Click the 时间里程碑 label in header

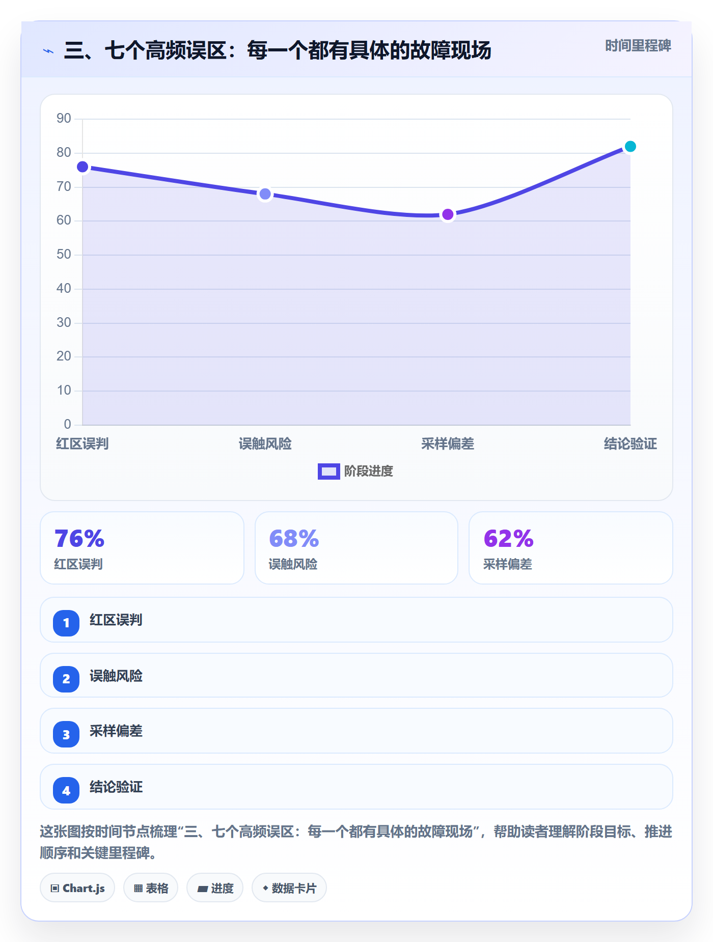coord(638,46)
